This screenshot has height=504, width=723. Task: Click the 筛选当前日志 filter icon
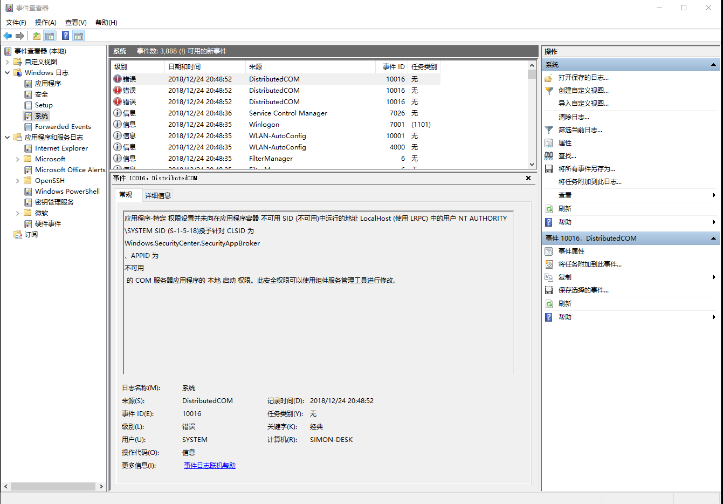549,130
